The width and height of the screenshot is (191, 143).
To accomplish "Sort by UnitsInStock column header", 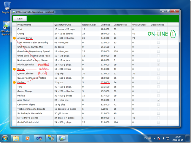I will (122, 25).
